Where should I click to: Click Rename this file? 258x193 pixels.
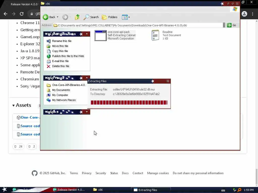(x=62, y=41)
